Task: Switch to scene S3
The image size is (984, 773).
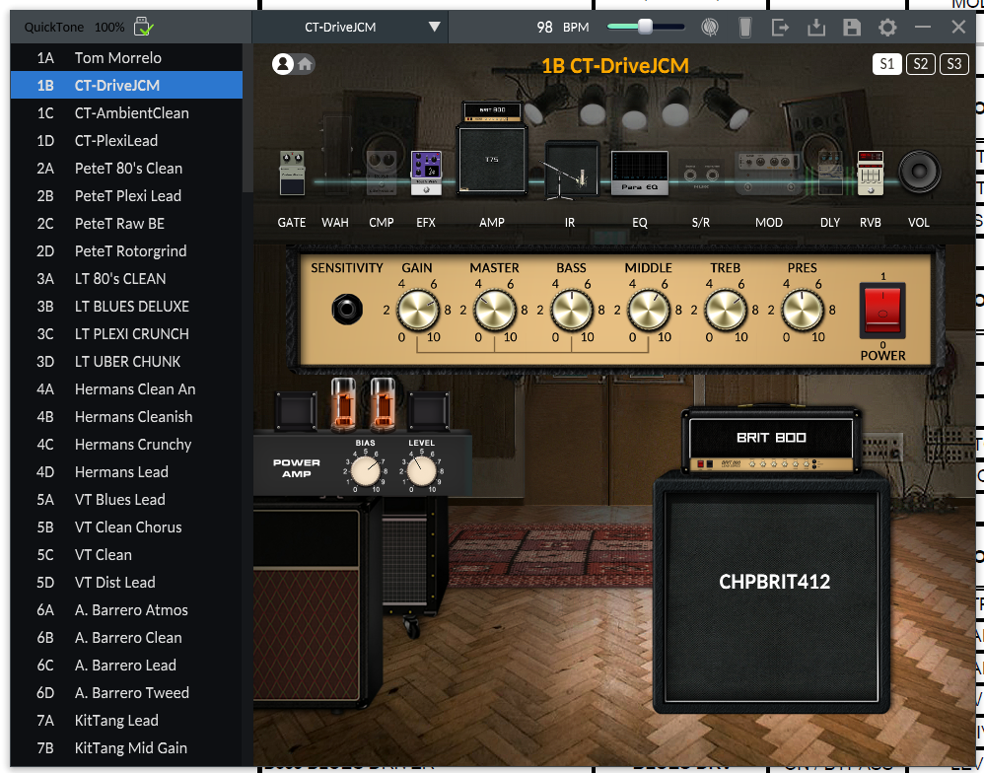Action: [953, 64]
